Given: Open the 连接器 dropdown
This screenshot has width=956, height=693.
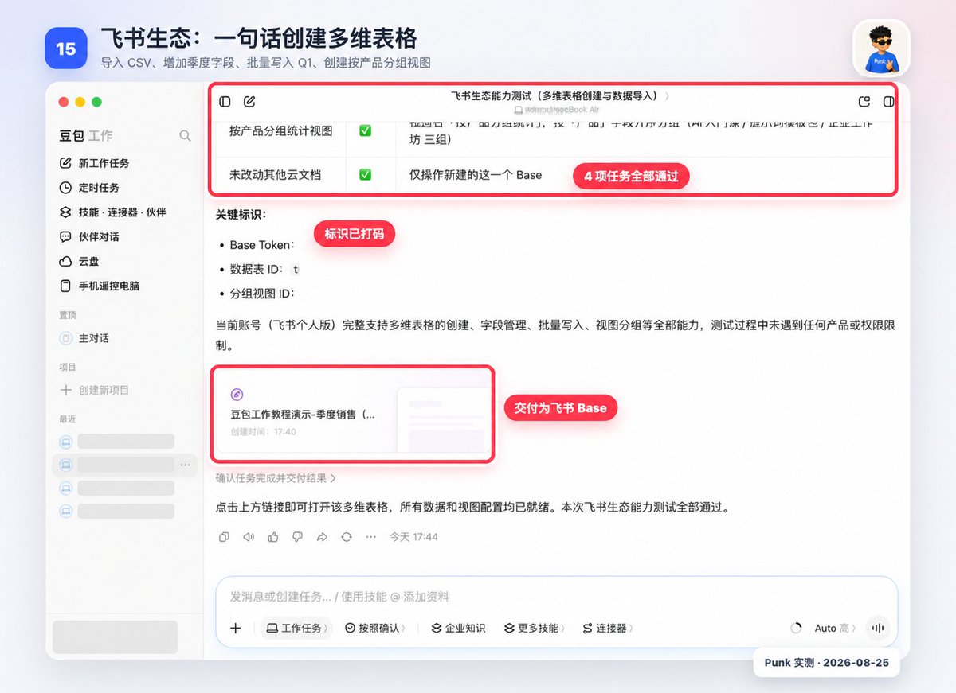Looking at the screenshot, I should (x=608, y=628).
